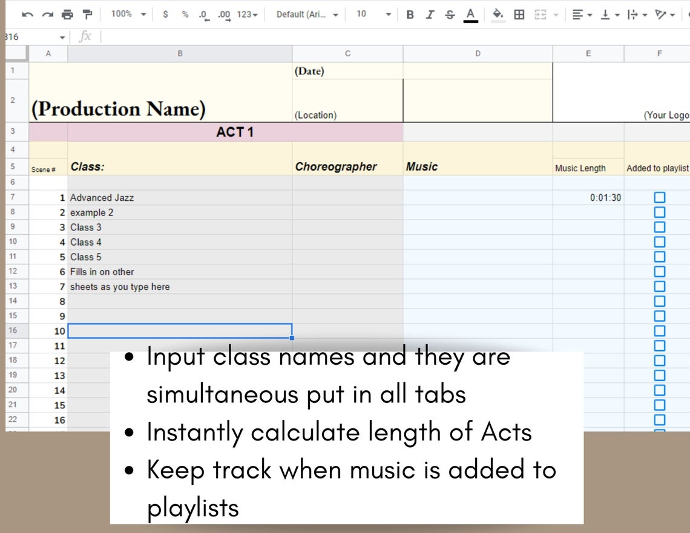Check the playlist checkbox for Advanced Jazz
This screenshot has width=690, height=533.
point(659,197)
